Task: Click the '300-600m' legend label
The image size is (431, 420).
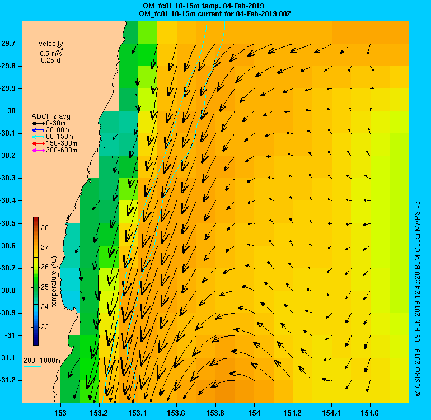Action: pos(62,150)
